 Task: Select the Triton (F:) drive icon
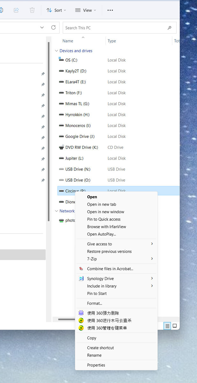[62, 93]
